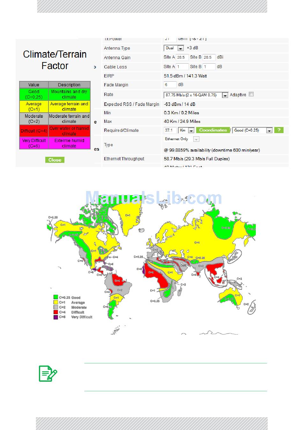
Task: Click the magenta Very Difficult (C=6) cell
Action: coord(34,143)
